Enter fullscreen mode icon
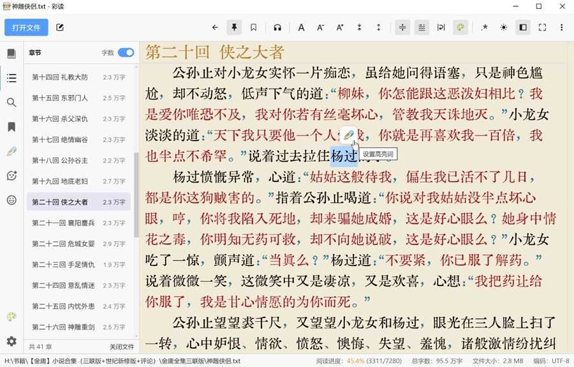 542,27
